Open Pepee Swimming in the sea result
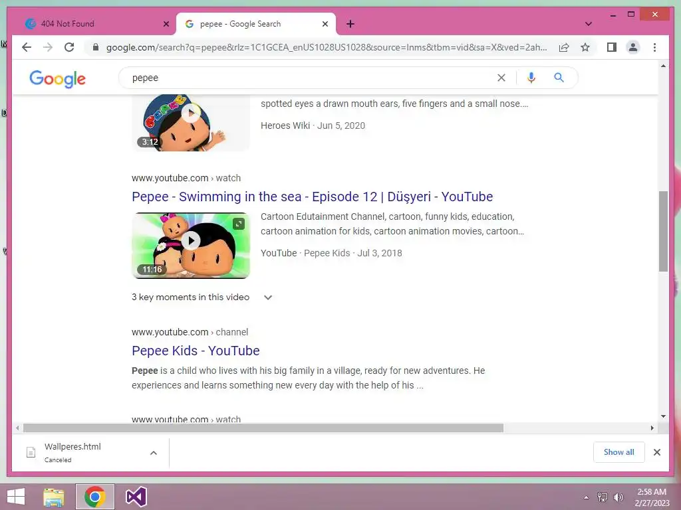 point(313,197)
